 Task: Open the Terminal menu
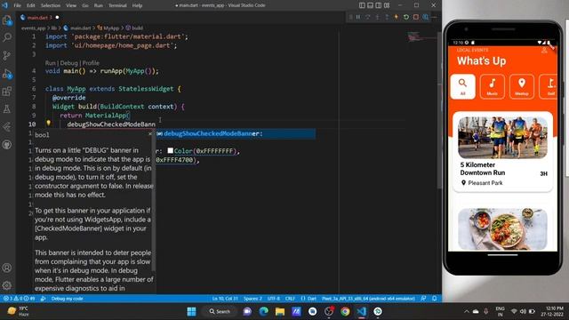(x=117, y=5)
